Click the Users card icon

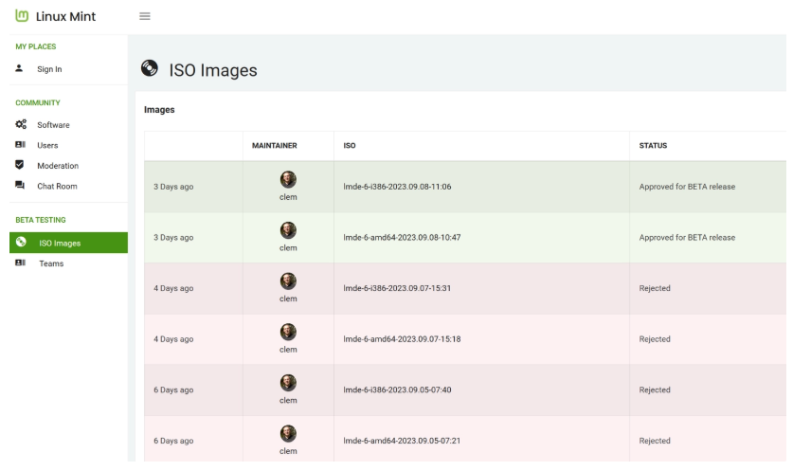coord(20,145)
